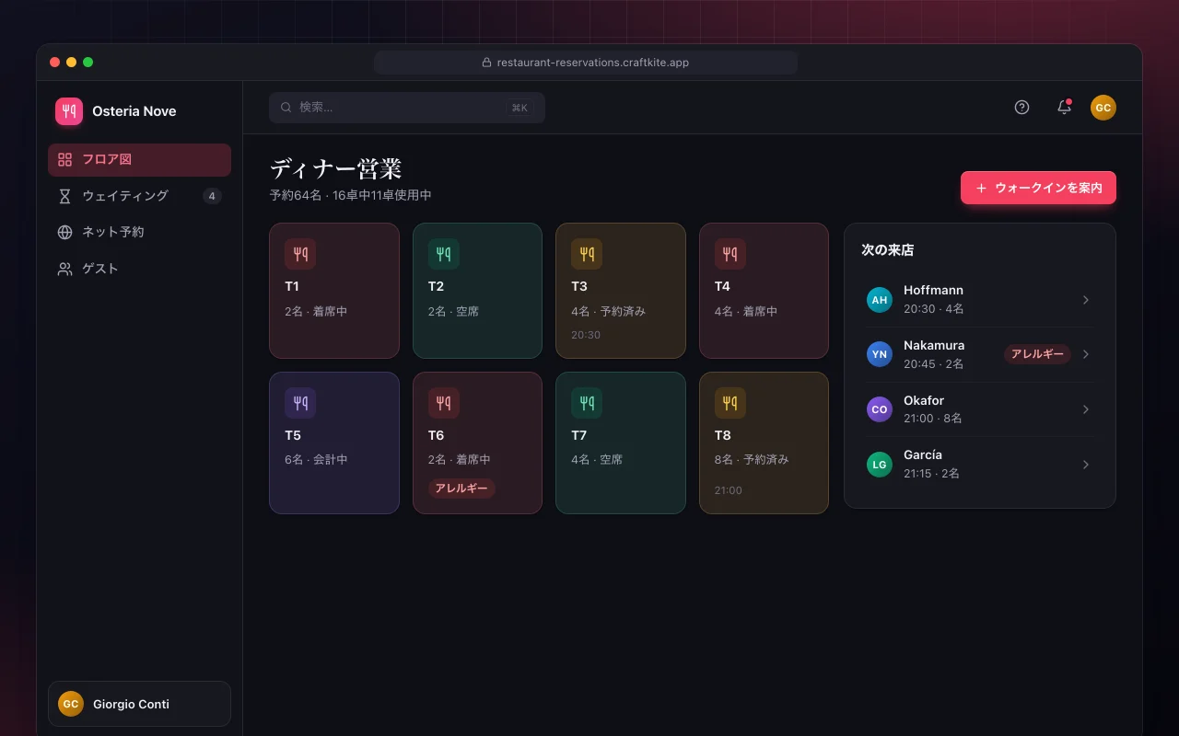Open the help question mark icon
1179x736 pixels.
click(1021, 108)
